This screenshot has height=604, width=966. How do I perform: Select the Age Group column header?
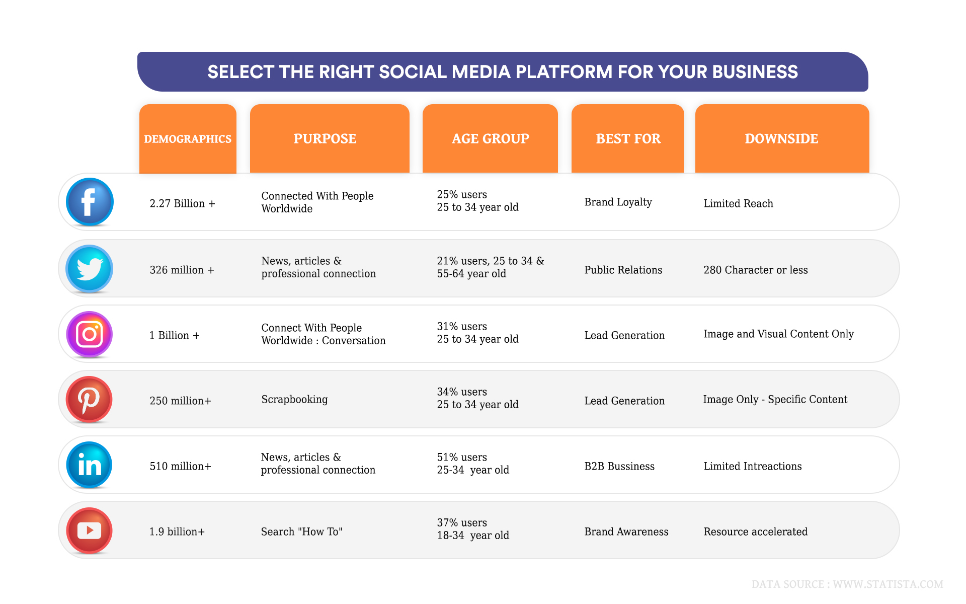[x=491, y=139]
